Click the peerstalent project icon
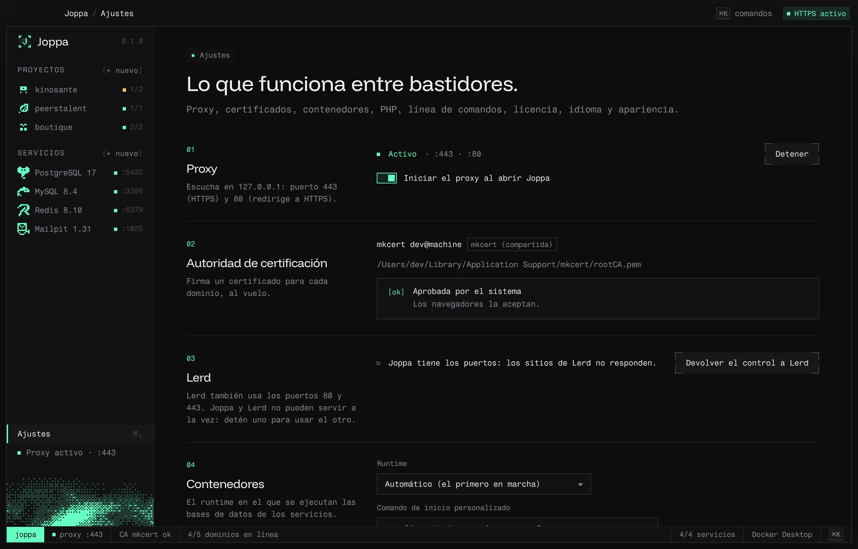Viewport: 858px width, 549px height. click(23, 108)
